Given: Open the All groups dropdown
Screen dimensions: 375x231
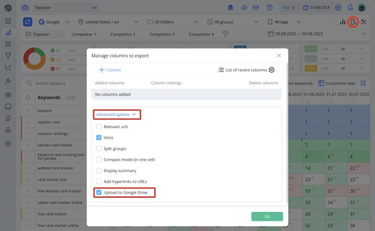Looking at the screenshot, I should point(232,22).
